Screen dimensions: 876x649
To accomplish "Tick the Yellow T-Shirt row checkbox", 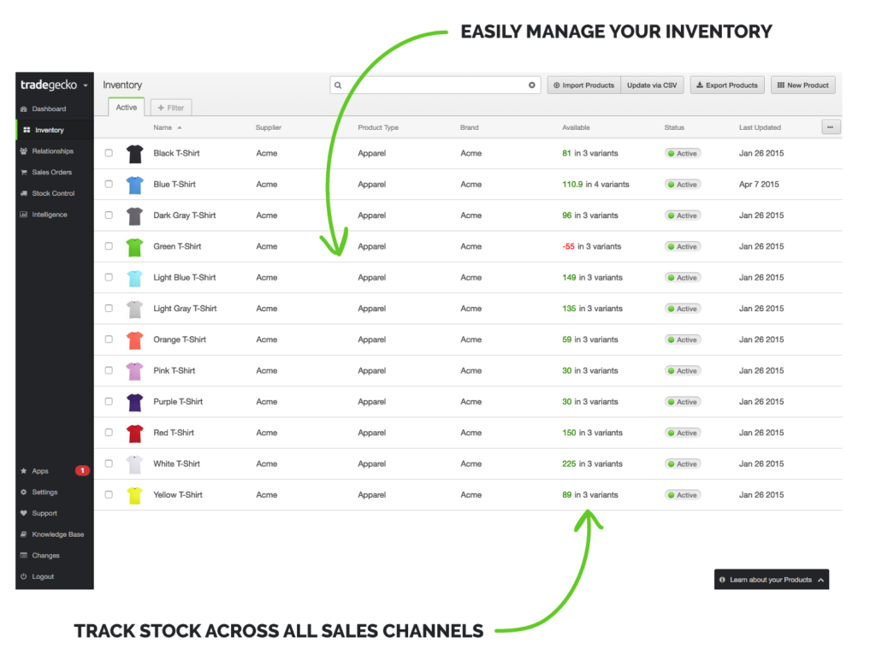I will tap(109, 494).
